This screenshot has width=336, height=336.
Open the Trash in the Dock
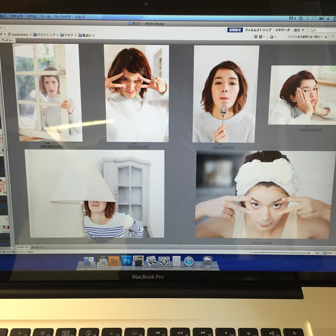(208, 261)
